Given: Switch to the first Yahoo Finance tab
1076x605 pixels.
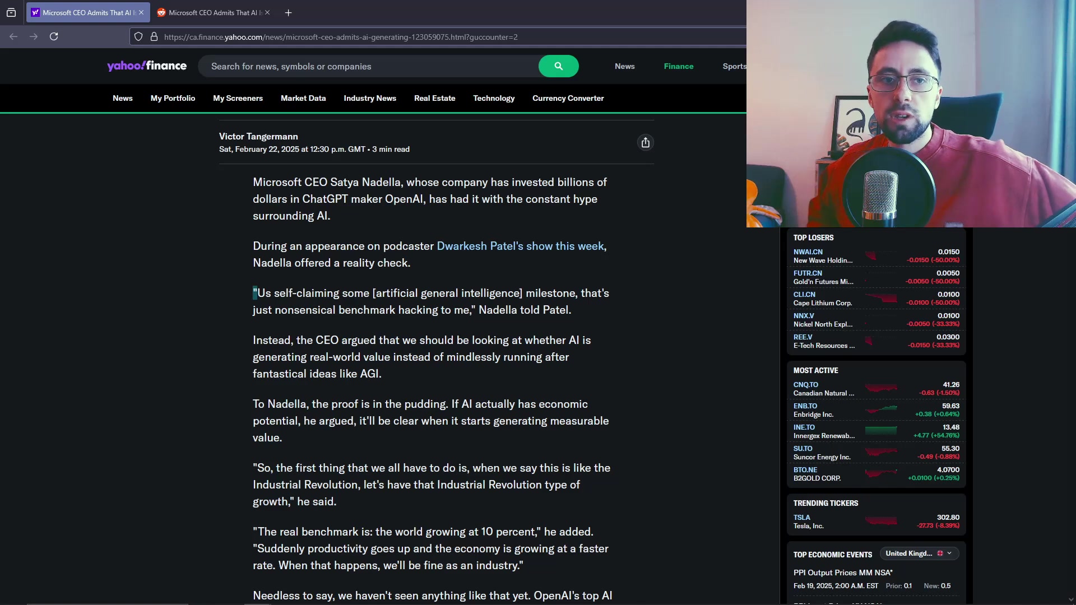Looking at the screenshot, I should click(x=88, y=12).
